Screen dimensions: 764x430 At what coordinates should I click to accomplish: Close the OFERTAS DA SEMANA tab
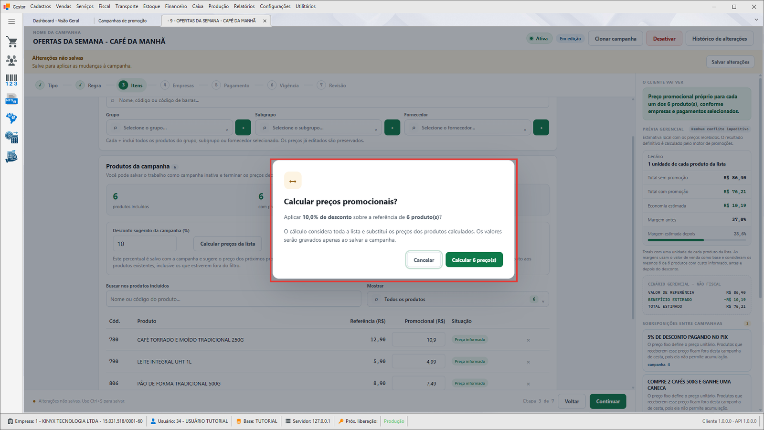(x=265, y=21)
